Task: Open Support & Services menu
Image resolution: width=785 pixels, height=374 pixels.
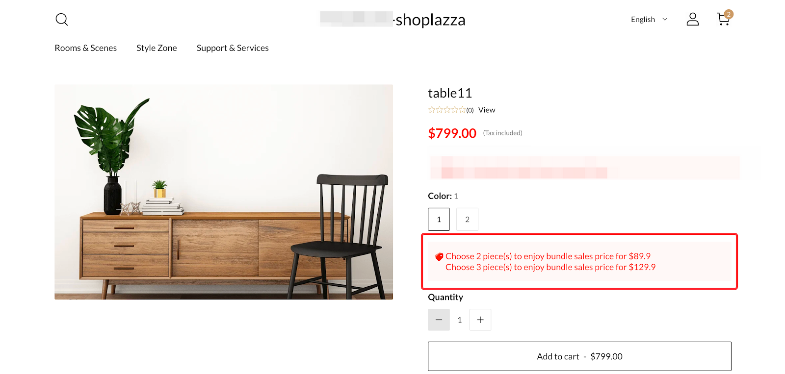Action: [233, 48]
